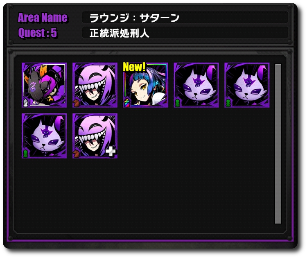The height and width of the screenshot is (258, 307).
Task: Click the white pawn icon on masked portrait
Action: tap(26, 103)
